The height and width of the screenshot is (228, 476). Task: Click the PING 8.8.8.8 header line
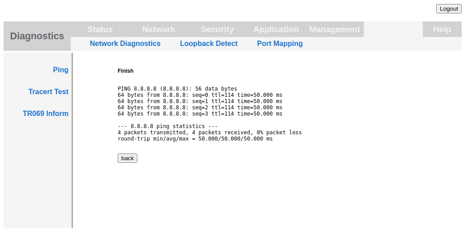(177, 89)
